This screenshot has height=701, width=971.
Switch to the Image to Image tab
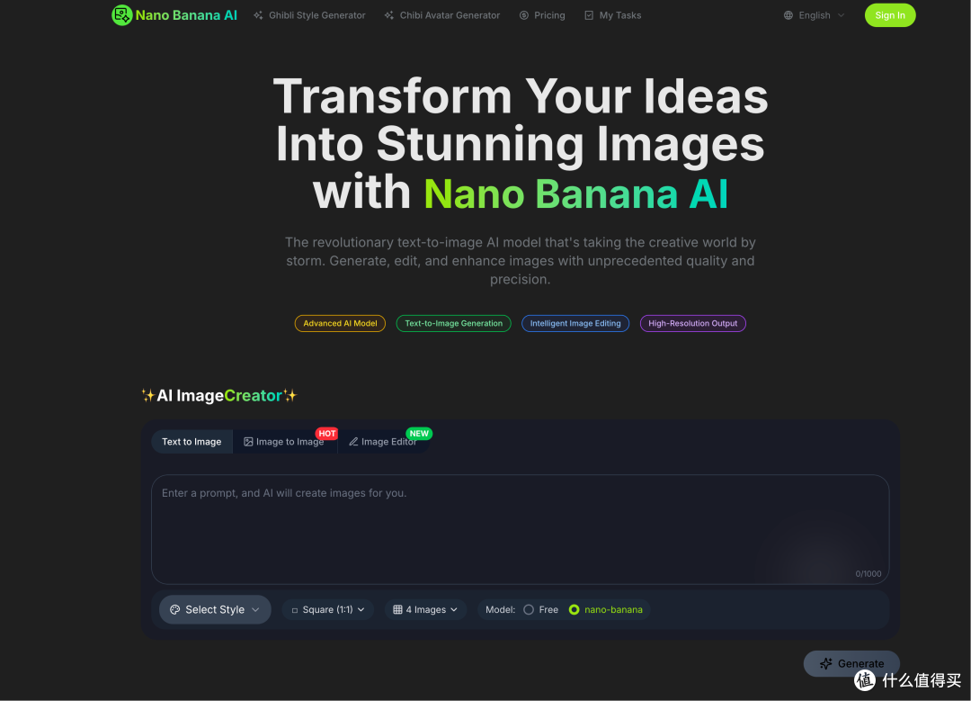[284, 442]
